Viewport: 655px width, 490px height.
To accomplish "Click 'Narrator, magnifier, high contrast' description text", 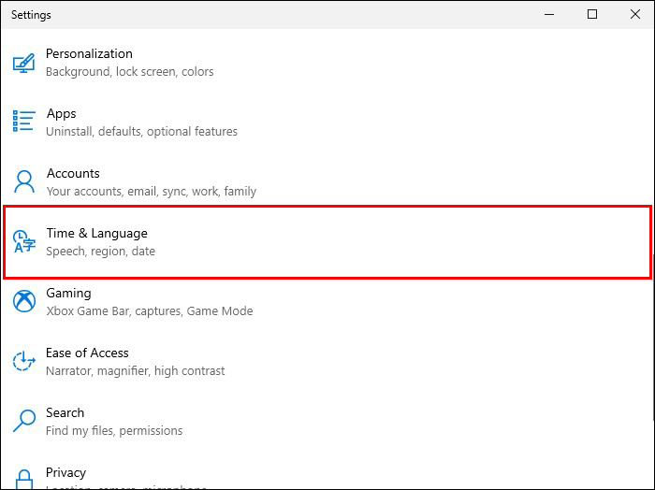I will [x=135, y=371].
